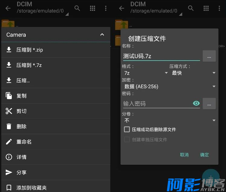Choose 压缩到 *.zip option

point(56,50)
